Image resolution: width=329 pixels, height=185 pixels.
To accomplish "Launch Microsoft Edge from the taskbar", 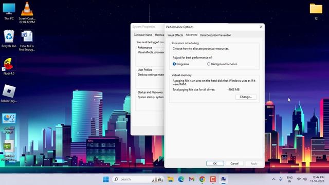I will 181,179.
